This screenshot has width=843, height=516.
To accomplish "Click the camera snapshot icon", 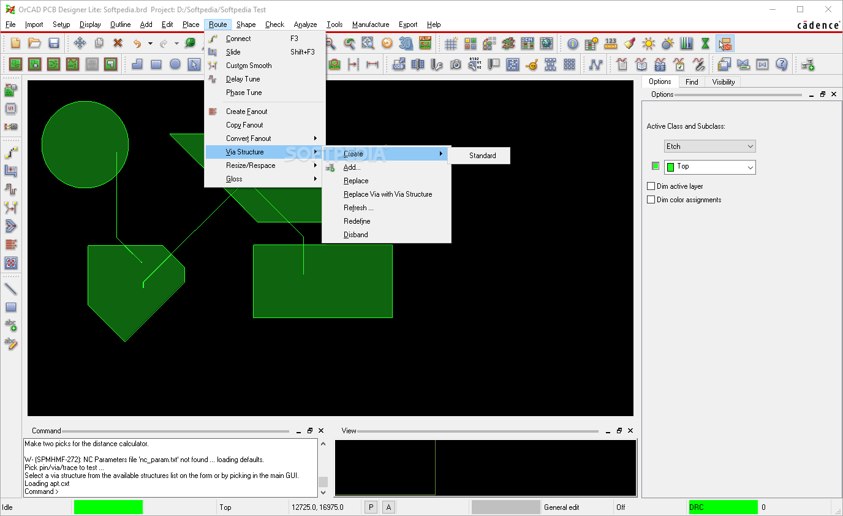I will click(x=456, y=64).
